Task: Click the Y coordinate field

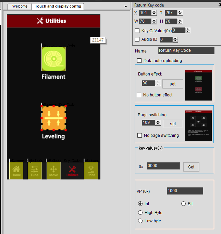Action: (x=171, y=13)
